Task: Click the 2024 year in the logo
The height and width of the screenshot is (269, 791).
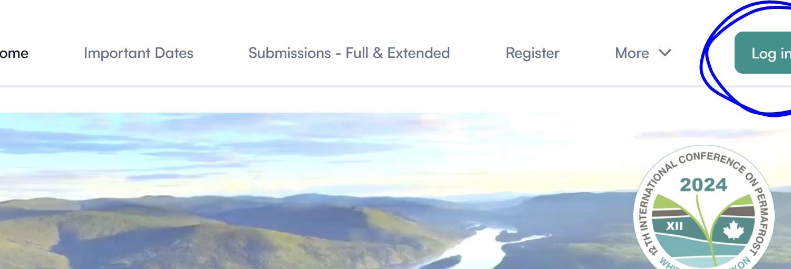Action: tap(703, 185)
